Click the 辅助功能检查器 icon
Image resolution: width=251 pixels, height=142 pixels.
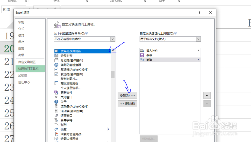click(x=56, y=65)
